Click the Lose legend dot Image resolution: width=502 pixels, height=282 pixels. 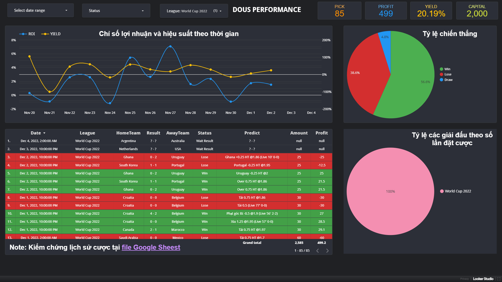(x=441, y=74)
